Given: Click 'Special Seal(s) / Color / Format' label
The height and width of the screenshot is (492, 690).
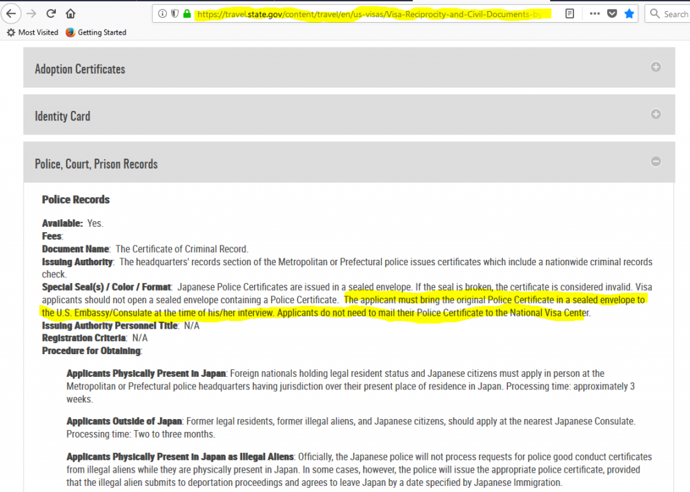Looking at the screenshot, I should tap(106, 287).
